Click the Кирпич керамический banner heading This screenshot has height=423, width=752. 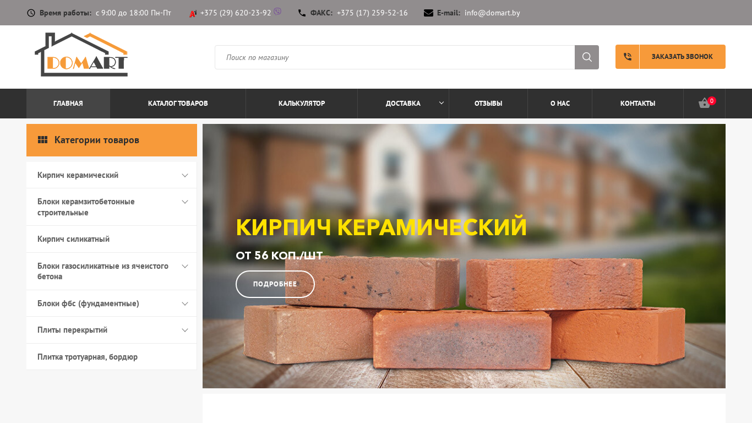[381, 227]
